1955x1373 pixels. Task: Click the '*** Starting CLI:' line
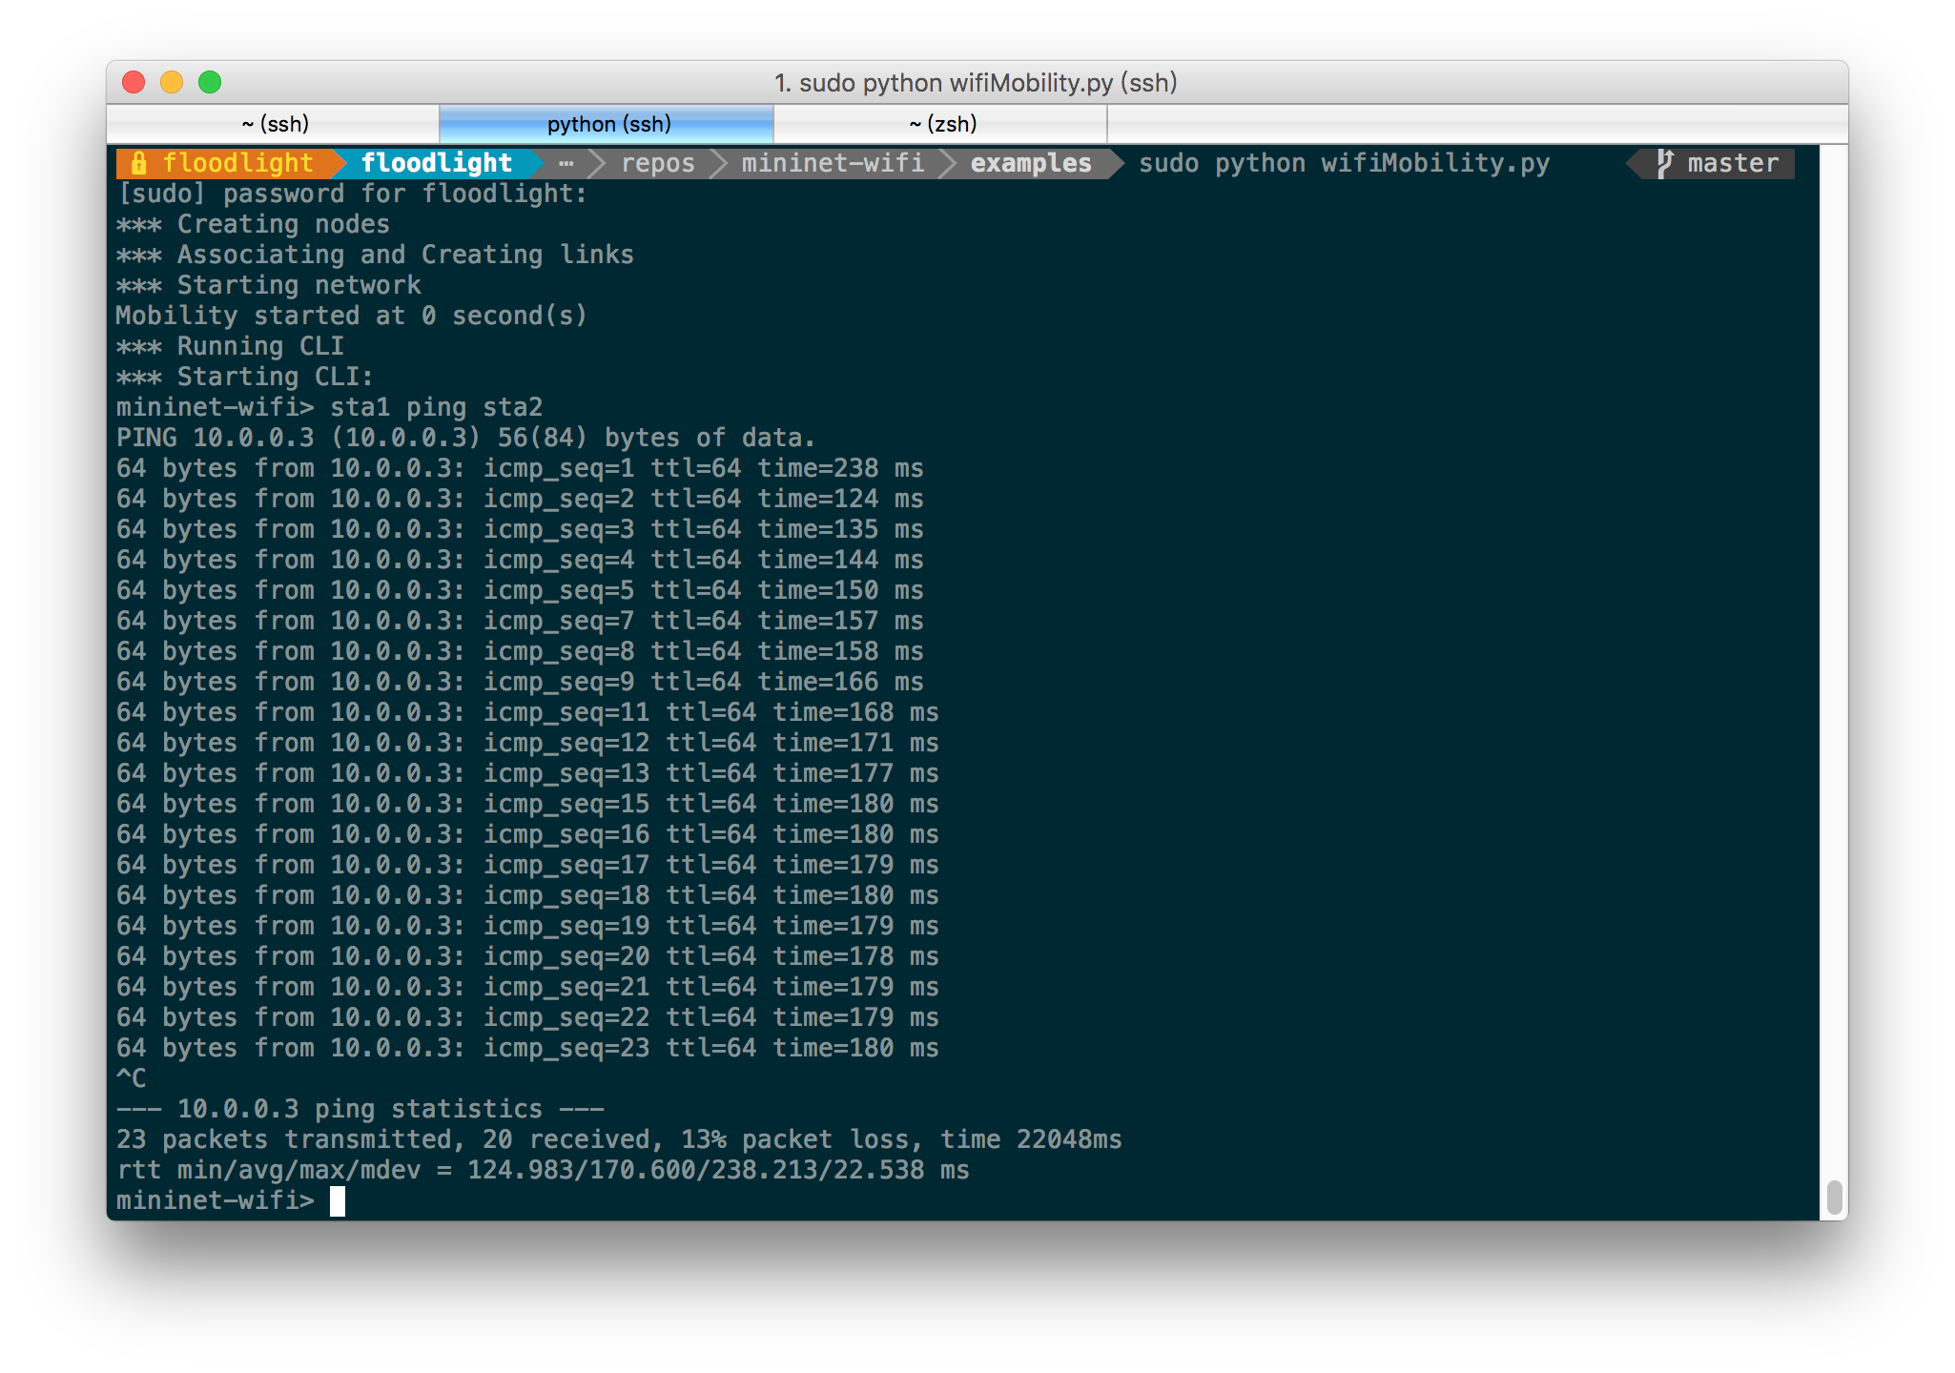(x=245, y=377)
